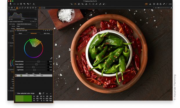The image size is (180, 108).
Task: Select the pointer select cursor tool
Action: tap(72, 4)
